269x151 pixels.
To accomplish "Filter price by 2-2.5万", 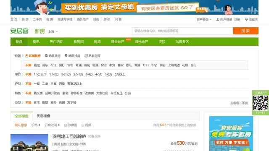I will tap(66, 74).
